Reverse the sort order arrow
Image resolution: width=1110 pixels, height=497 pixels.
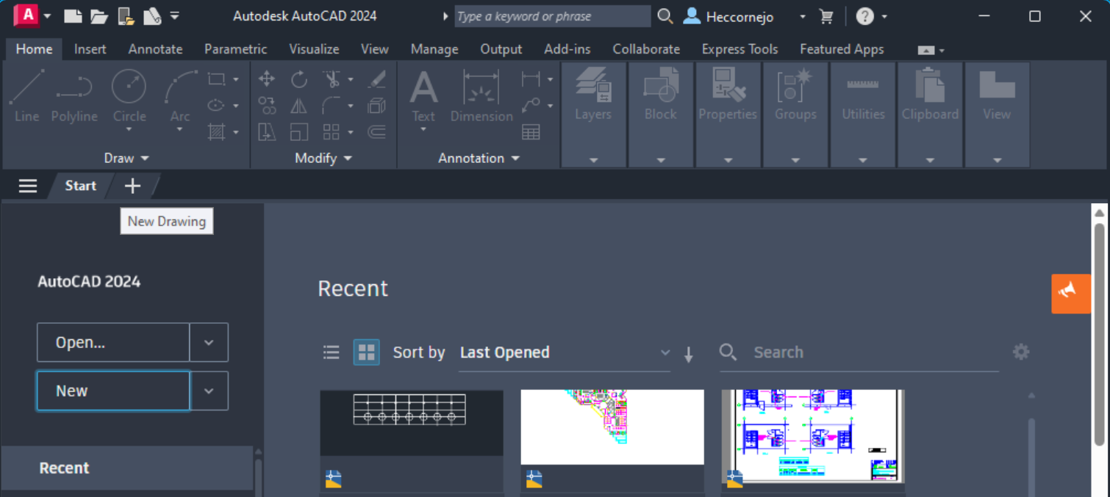coord(689,355)
